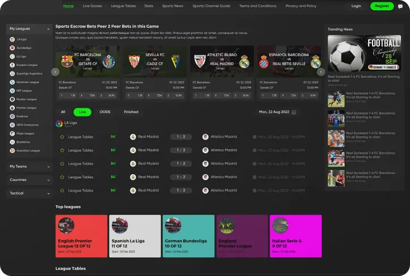Expand the Countries section
This screenshot has width=410, height=276.
[48, 180]
